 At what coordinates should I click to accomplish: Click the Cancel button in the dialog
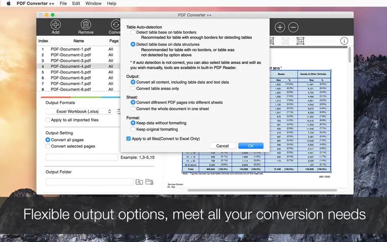222,146
